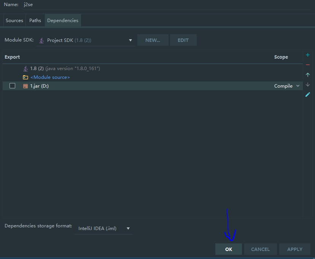Toggle Export checkbox for 1.jar
The width and height of the screenshot is (315, 259).
(12, 86)
